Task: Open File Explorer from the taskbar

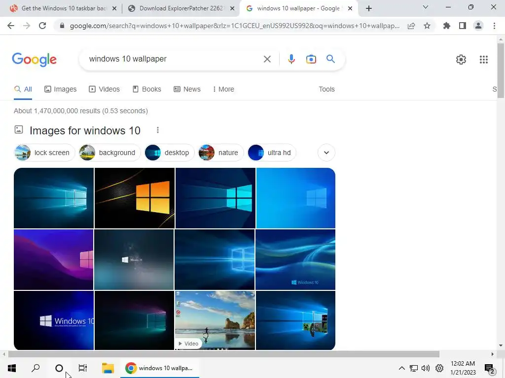Action: coord(108,368)
